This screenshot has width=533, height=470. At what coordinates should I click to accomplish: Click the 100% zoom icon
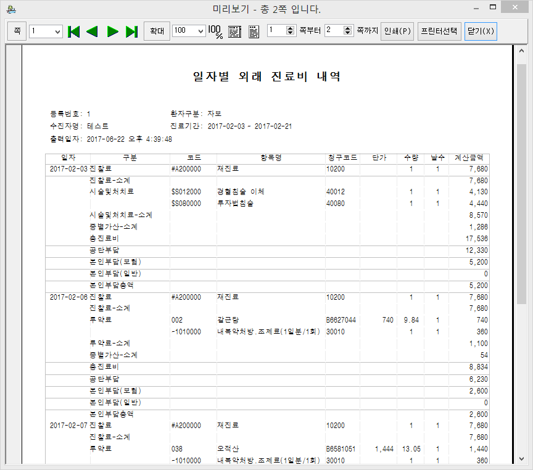215,31
